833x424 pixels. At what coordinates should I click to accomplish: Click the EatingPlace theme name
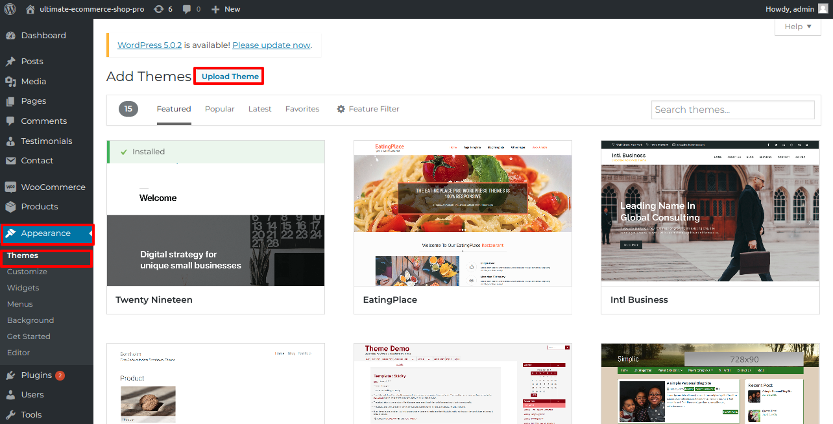pos(390,300)
